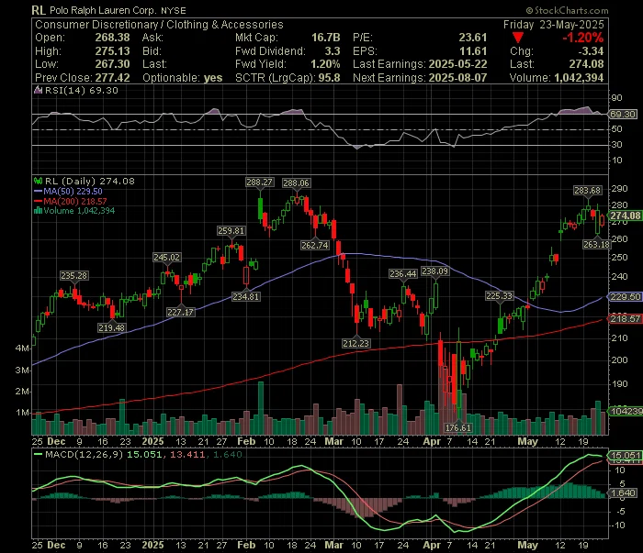Click the RL (Daily) candlestick legend icon
Viewport: 643px width, 553px height.
[x=39, y=181]
